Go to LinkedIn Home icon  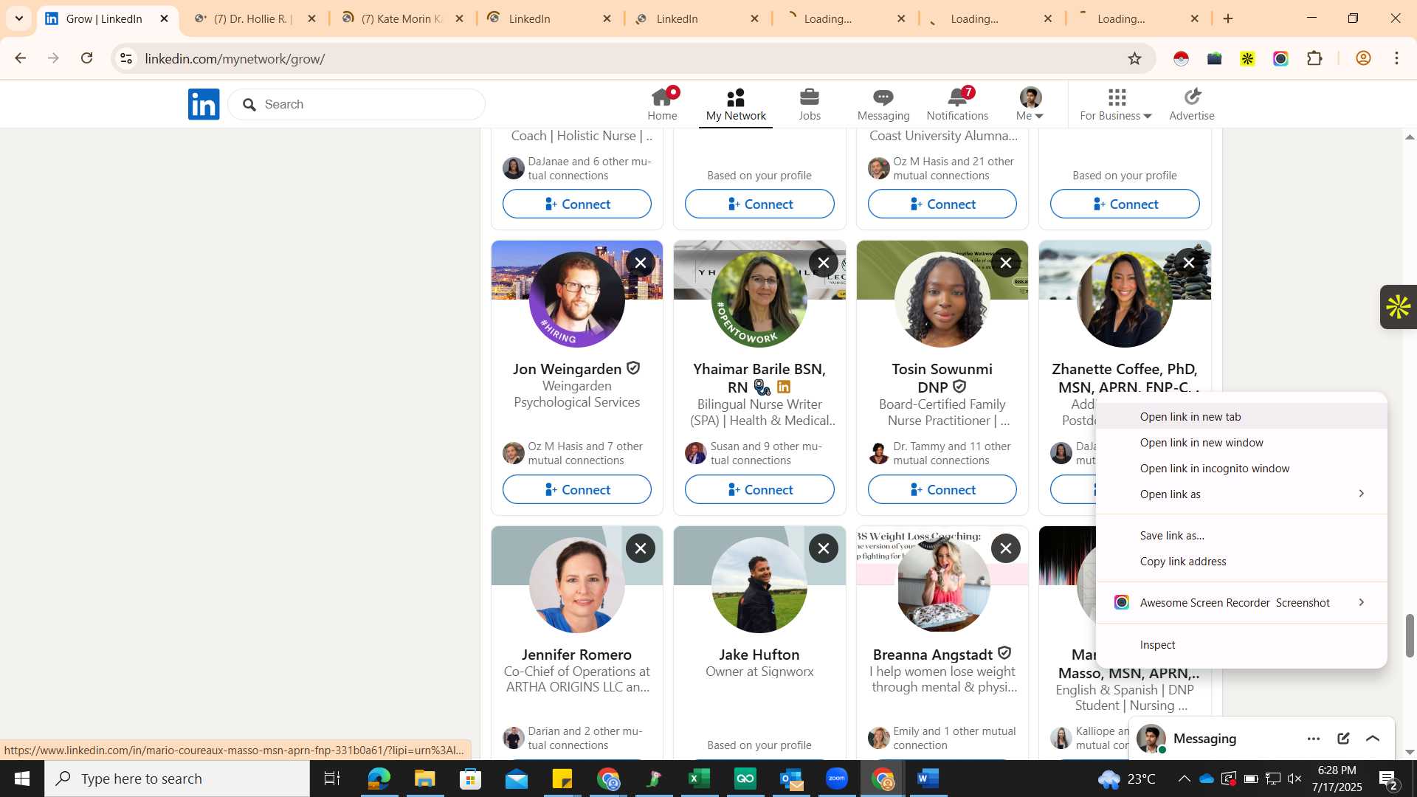point(662,104)
